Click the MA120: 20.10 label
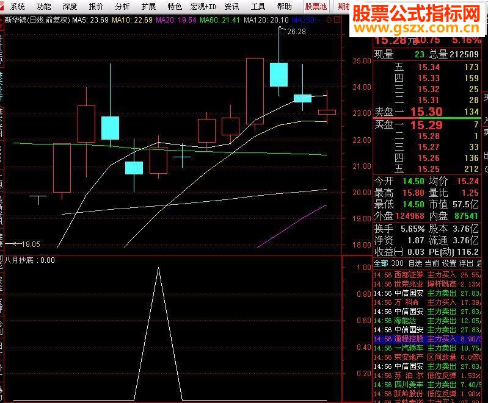Screen dimensions: 488x403 pos(266,20)
